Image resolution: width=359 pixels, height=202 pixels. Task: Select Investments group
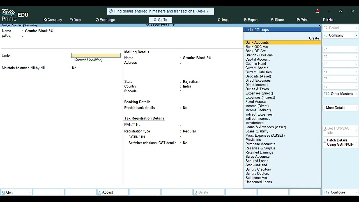click(282, 123)
